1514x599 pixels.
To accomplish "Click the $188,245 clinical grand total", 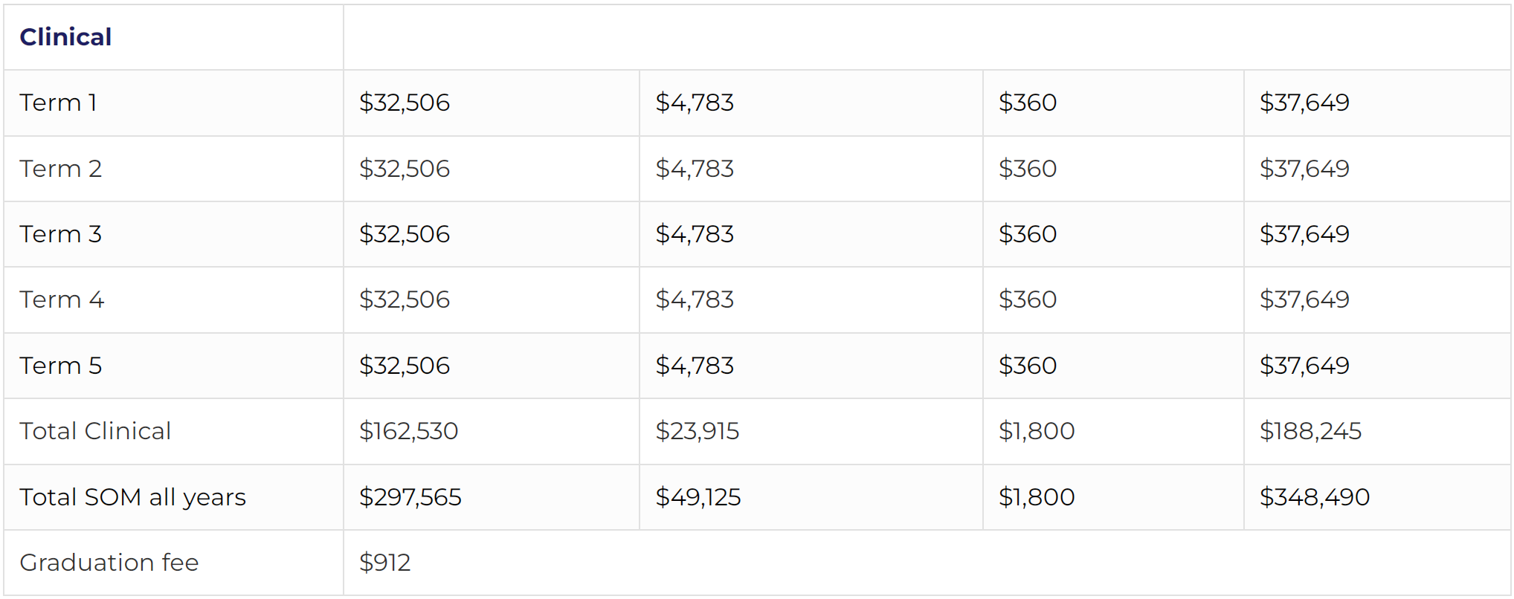I will pyautogui.click(x=1310, y=431).
